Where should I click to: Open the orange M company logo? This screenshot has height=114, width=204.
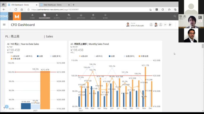click(17, 16)
